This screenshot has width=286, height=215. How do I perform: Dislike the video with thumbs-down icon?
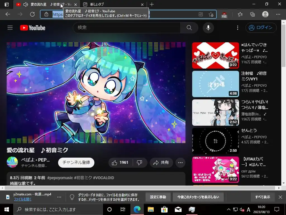coord(140,163)
